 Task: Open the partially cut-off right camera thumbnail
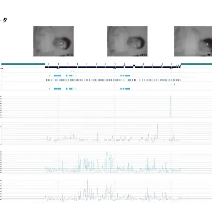(193, 41)
